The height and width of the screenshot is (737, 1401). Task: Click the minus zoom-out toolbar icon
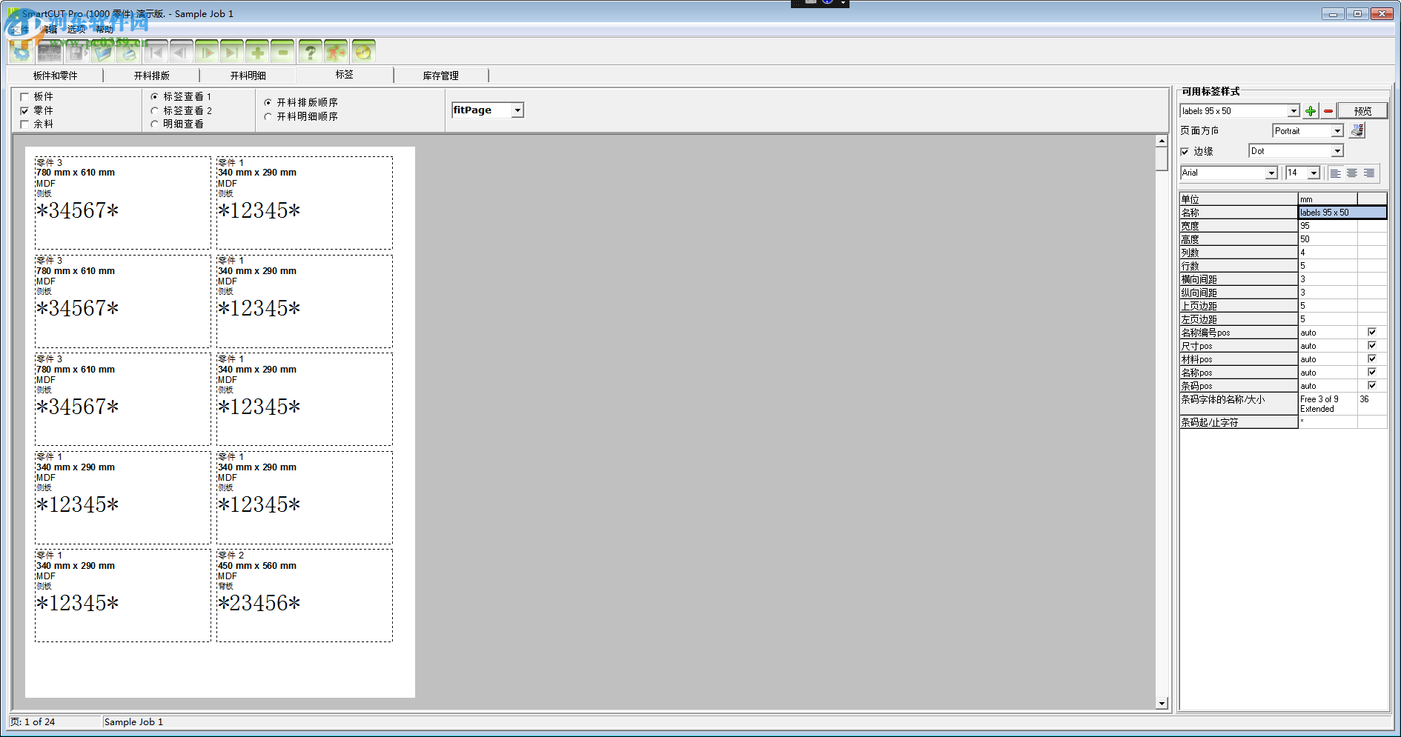282,53
